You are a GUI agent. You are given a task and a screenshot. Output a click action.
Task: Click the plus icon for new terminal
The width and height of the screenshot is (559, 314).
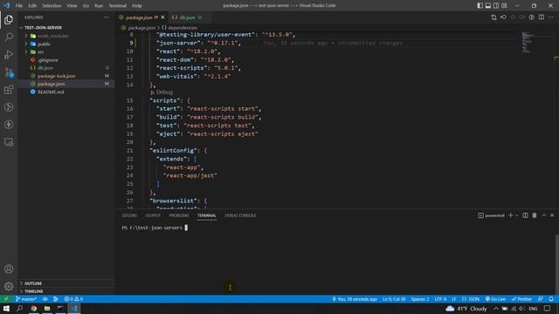tap(510, 215)
